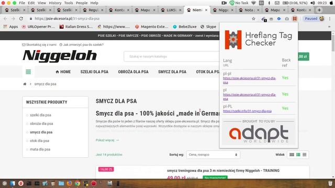Screen dimensions: 335x188
Task: Go to SZELKI DLA PSA nav item
Action: pyautogui.click(x=94, y=72)
